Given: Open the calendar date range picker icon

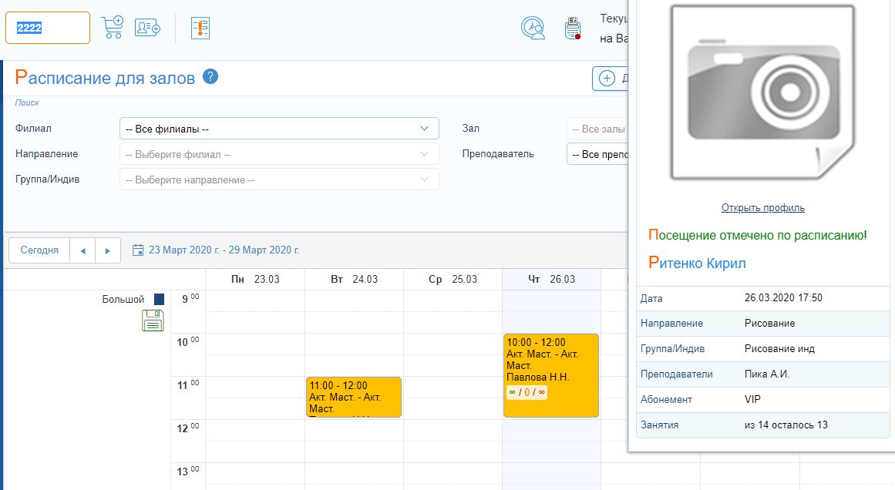Looking at the screenshot, I should [x=139, y=250].
